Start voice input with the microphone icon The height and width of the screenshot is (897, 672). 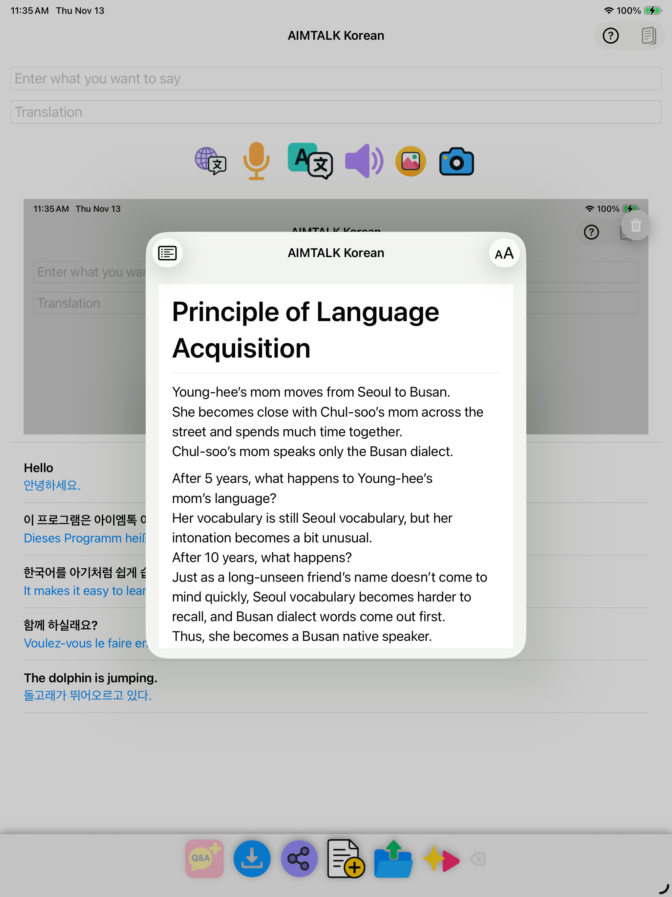pos(256,161)
